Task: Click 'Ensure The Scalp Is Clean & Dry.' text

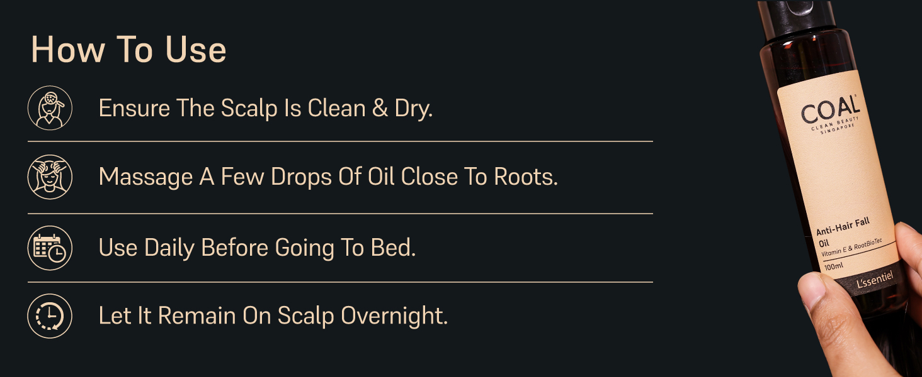Action: (x=265, y=109)
